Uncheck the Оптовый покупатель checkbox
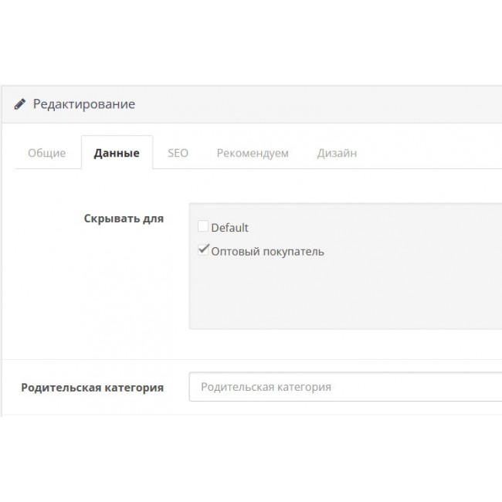The height and width of the screenshot is (502, 502). (x=203, y=249)
